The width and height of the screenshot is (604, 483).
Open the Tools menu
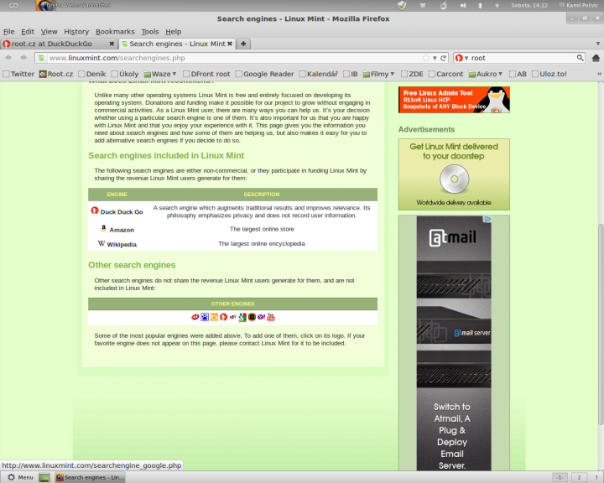150,32
